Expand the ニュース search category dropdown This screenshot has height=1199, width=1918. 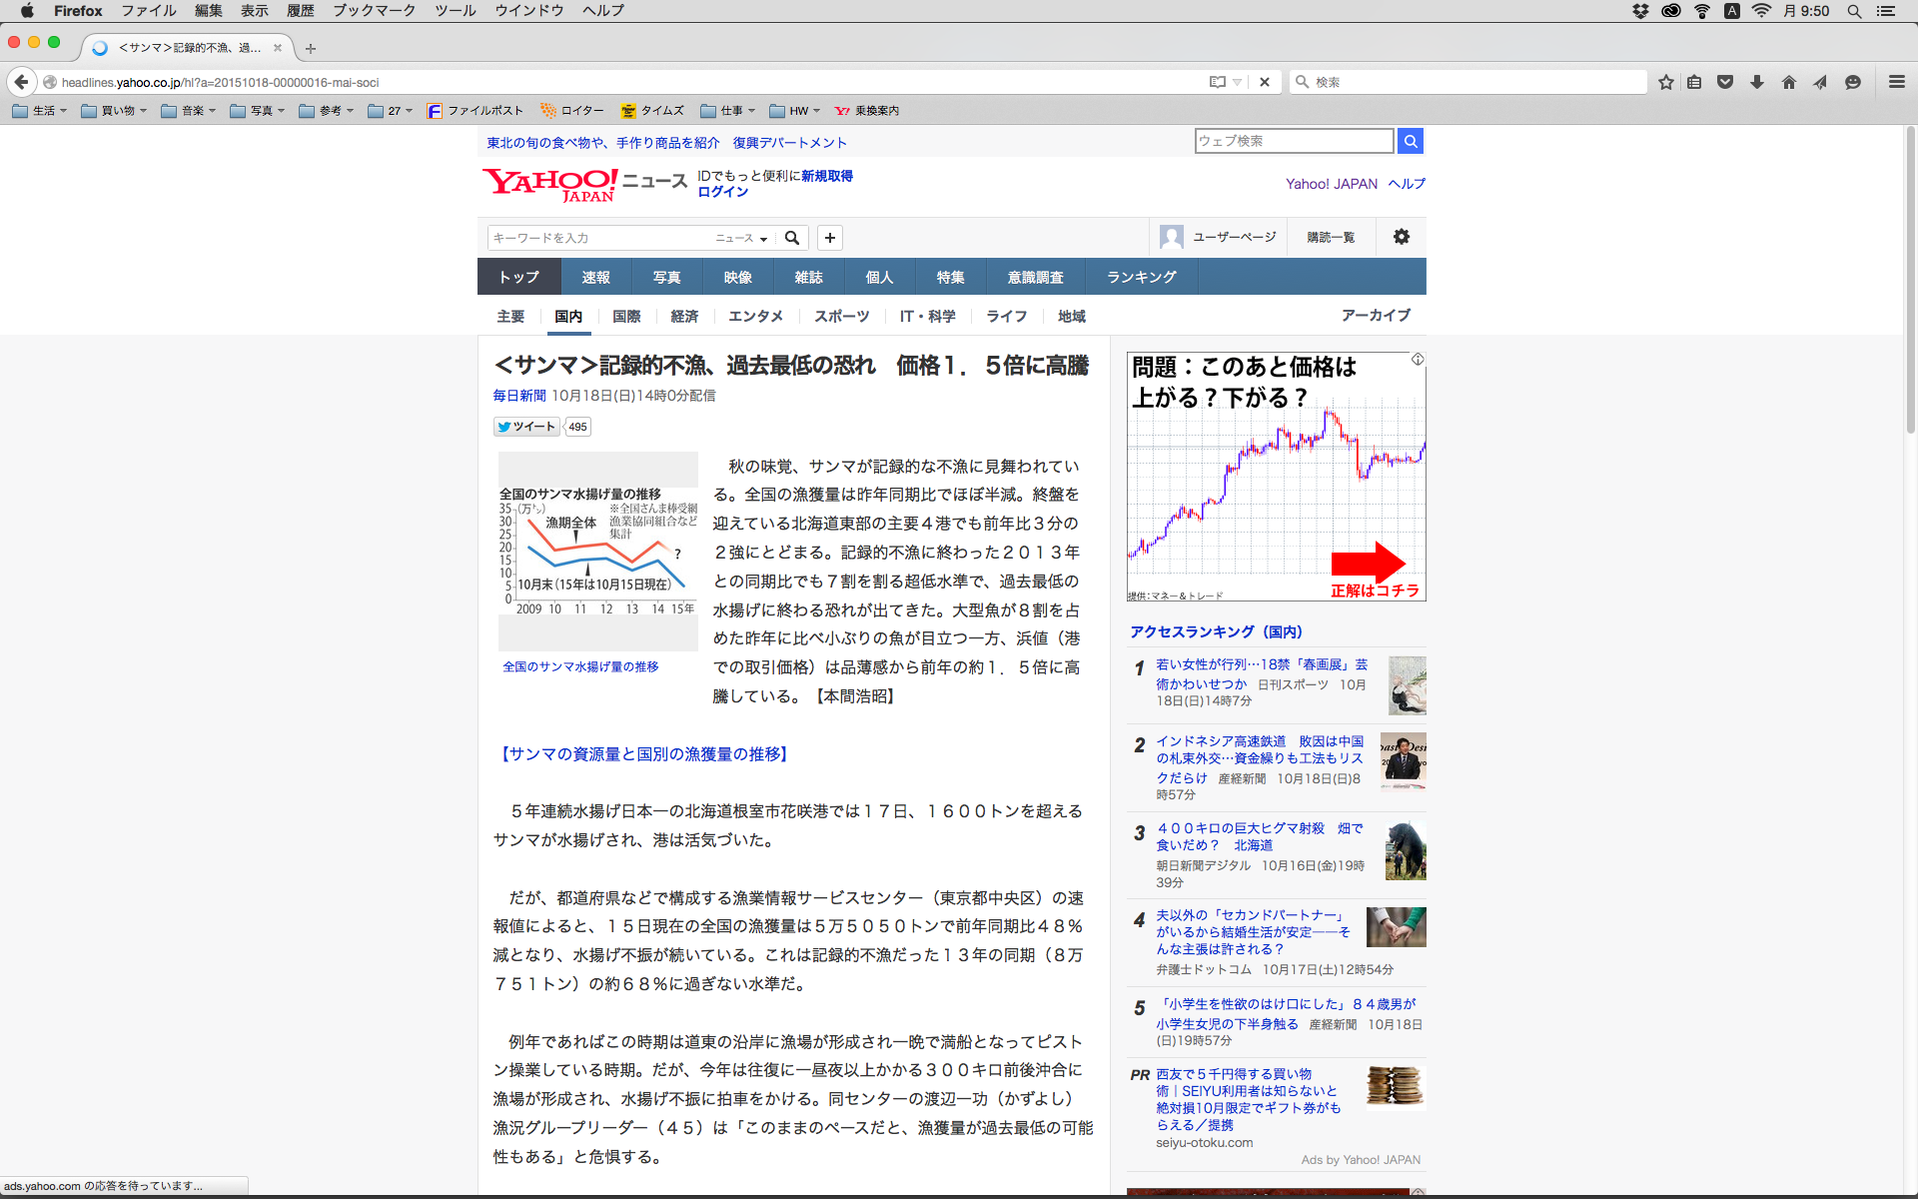(x=741, y=238)
